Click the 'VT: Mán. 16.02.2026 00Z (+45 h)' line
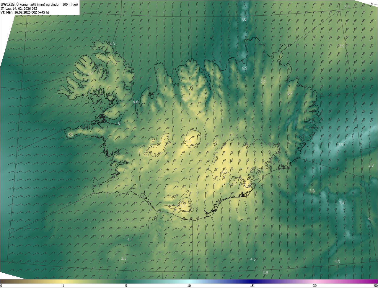378x288 pixels. pyautogui.click(x=25, y=12)
